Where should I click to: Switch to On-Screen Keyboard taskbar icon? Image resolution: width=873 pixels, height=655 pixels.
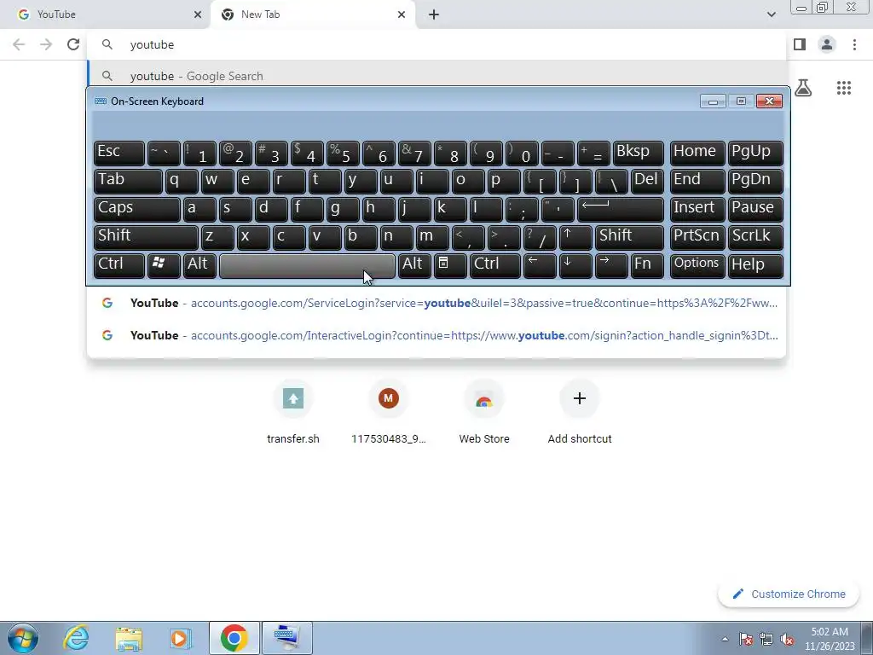pos(286,638)
